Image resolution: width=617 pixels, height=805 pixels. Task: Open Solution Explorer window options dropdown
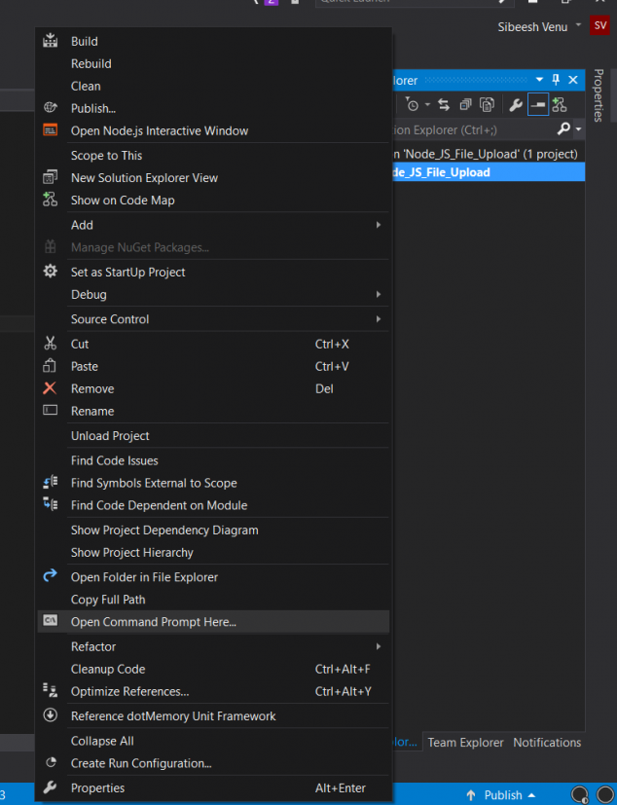[540, 81]
